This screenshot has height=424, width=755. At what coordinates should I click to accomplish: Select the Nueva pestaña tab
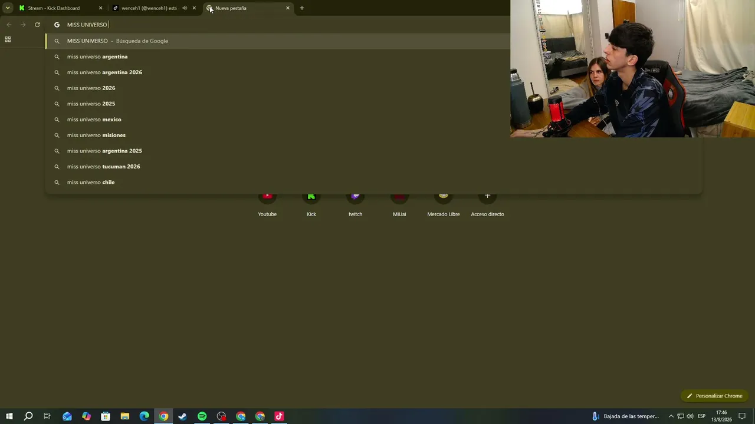248,8
